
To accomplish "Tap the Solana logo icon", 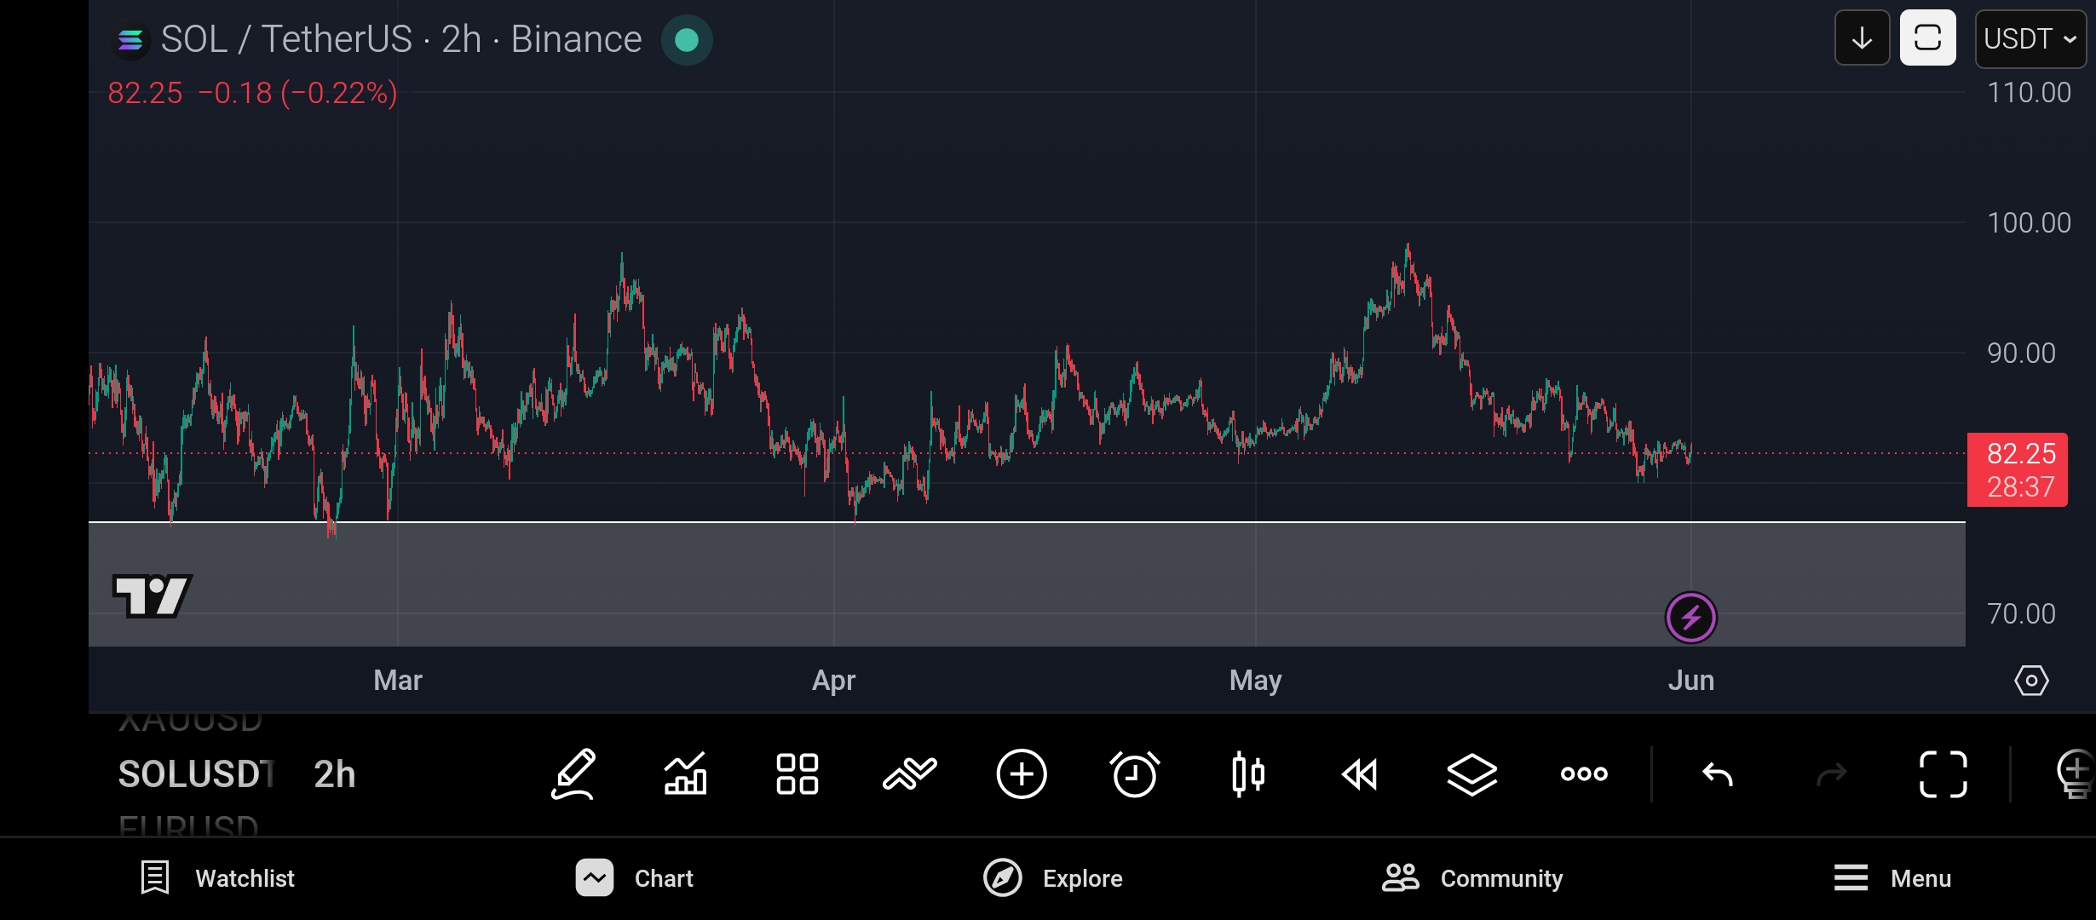I will (130, 40).
